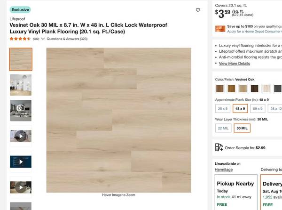The width and height of the screenshot is (282, 210).
Task: Click the Home Depot credit card icon
Action: click(x=220, y=29)
